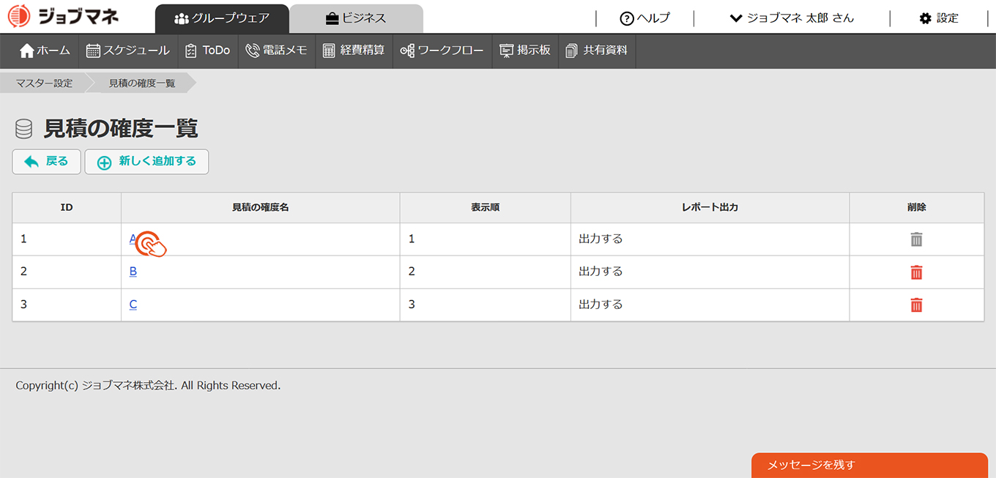Click the gray trash icon in row A
The width and height of the screenshot is (996, 478).
916,239
